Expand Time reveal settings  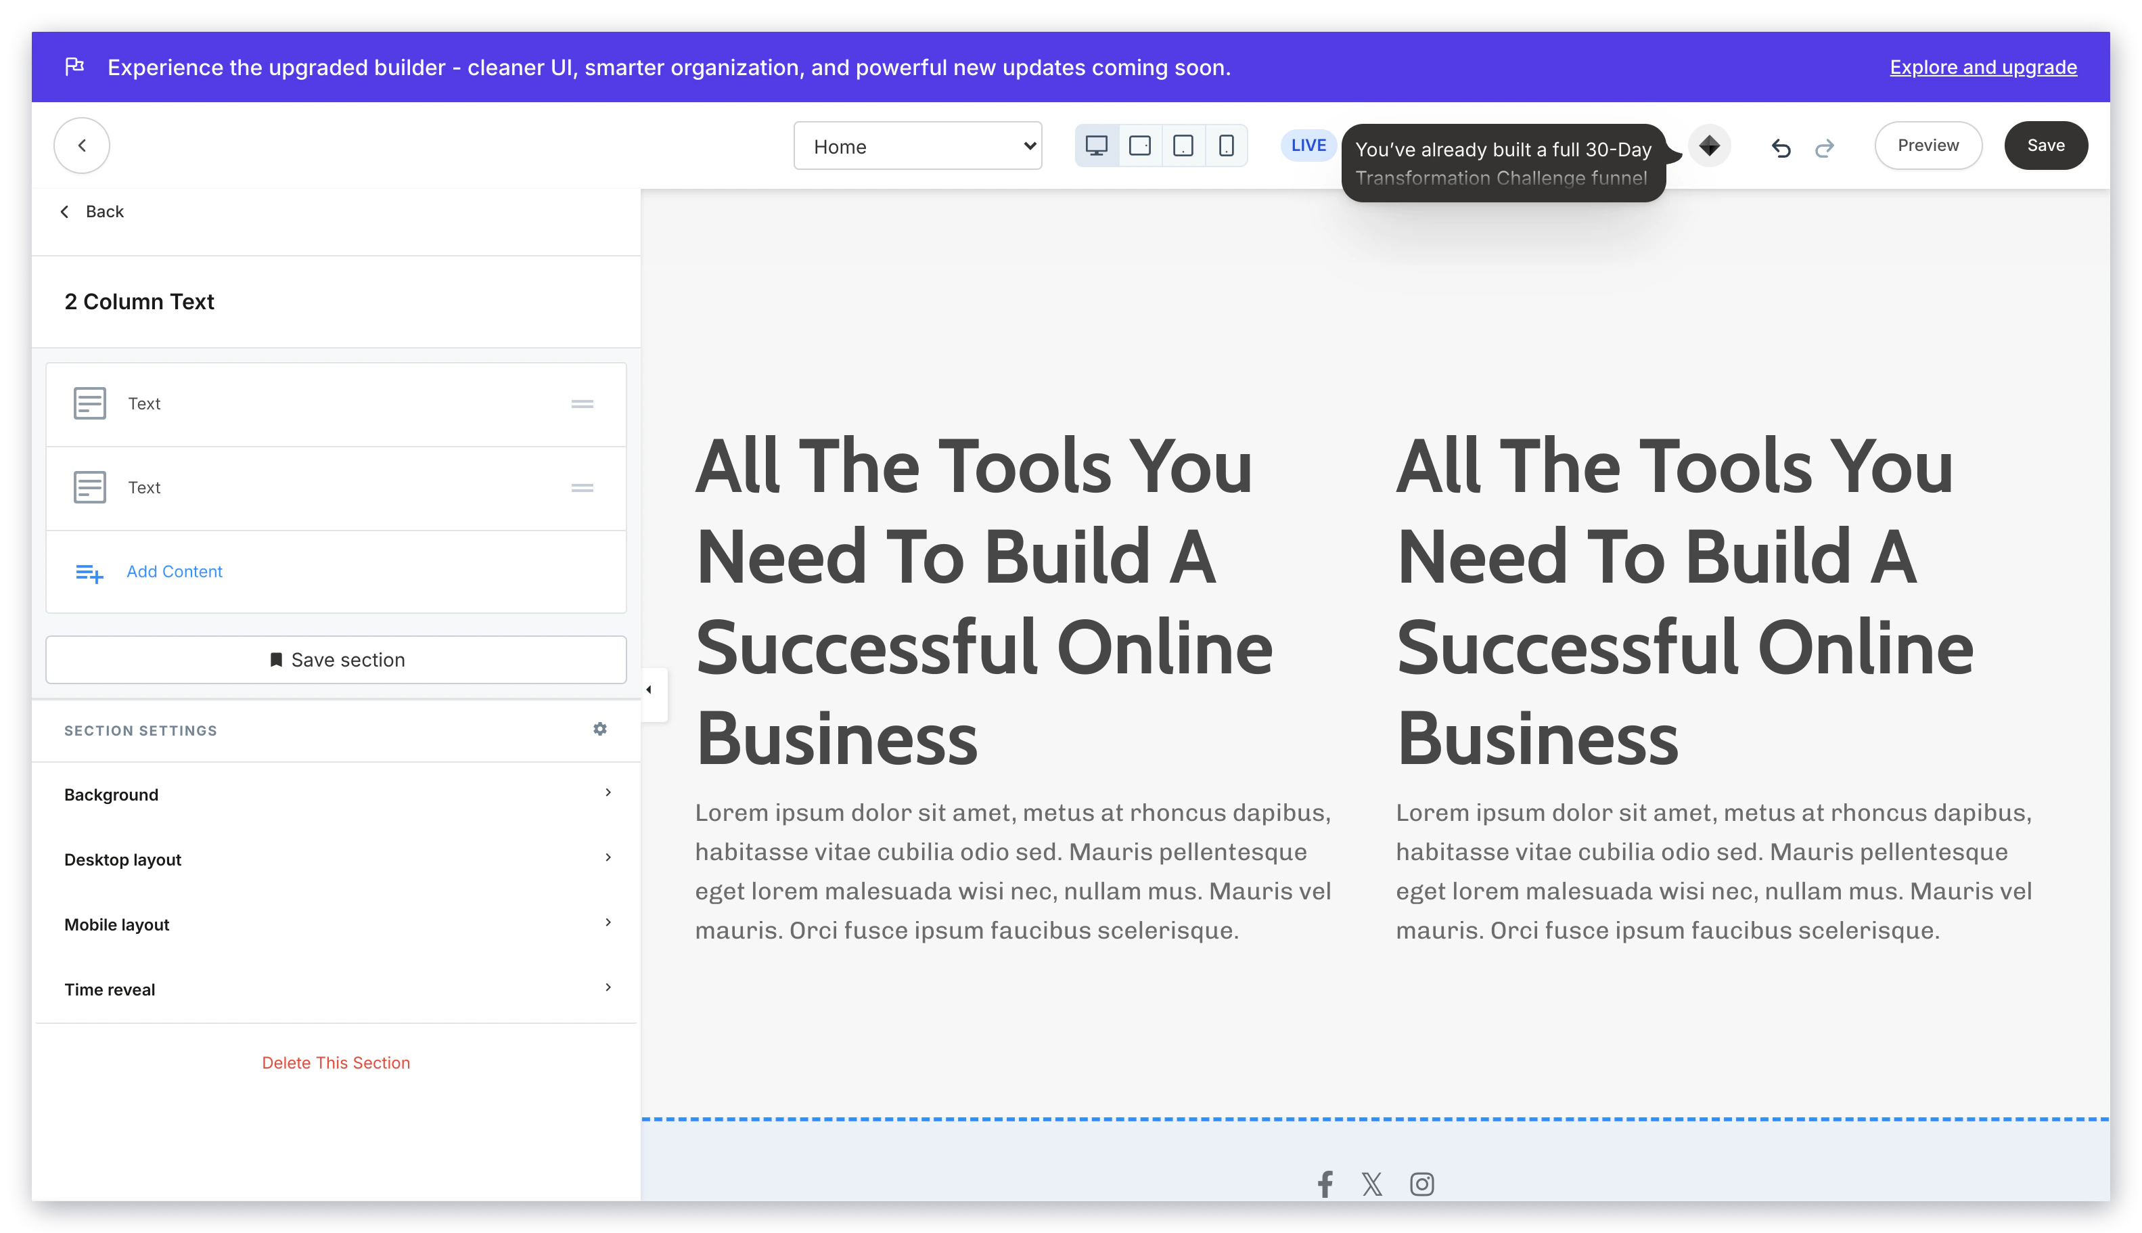pyautogui.click(x=336, y=989)
